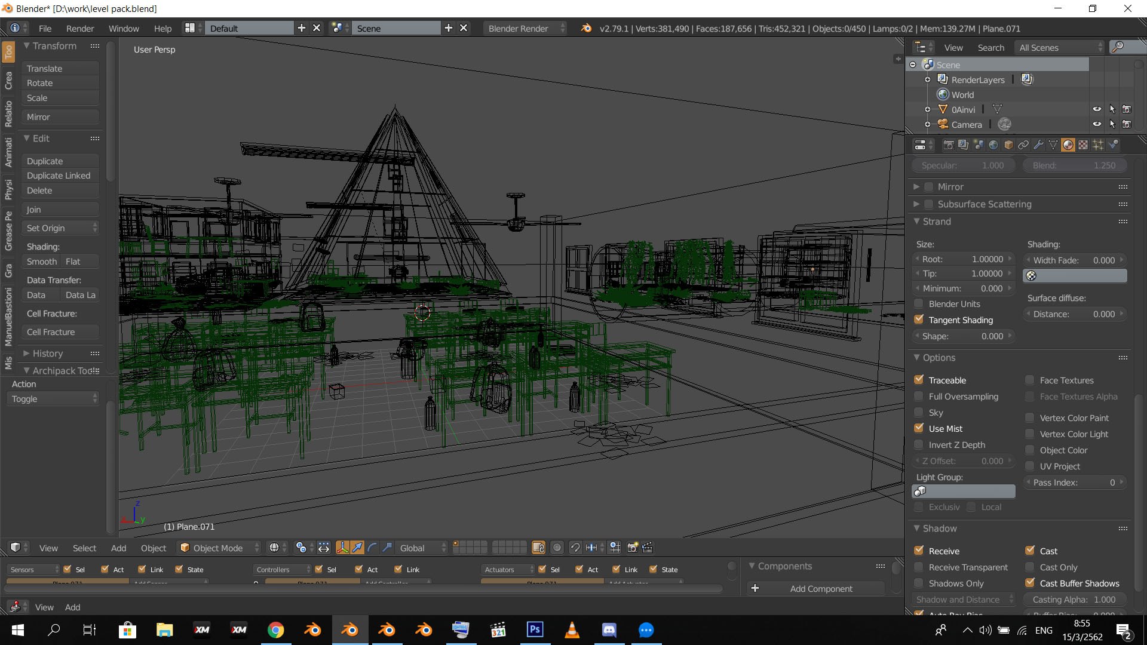Expand the Mirror panel in properties

(918, 186)
